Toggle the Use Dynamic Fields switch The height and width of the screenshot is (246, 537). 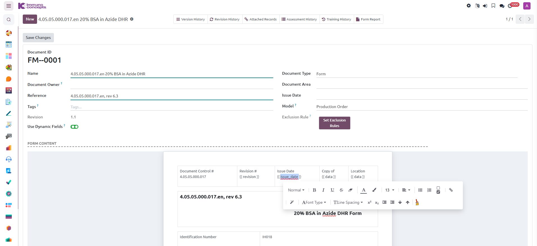(x=74, y=127)
